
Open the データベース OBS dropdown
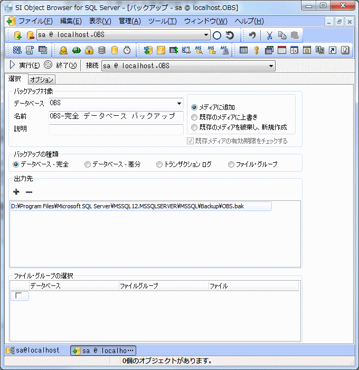[x=179, y=103]
